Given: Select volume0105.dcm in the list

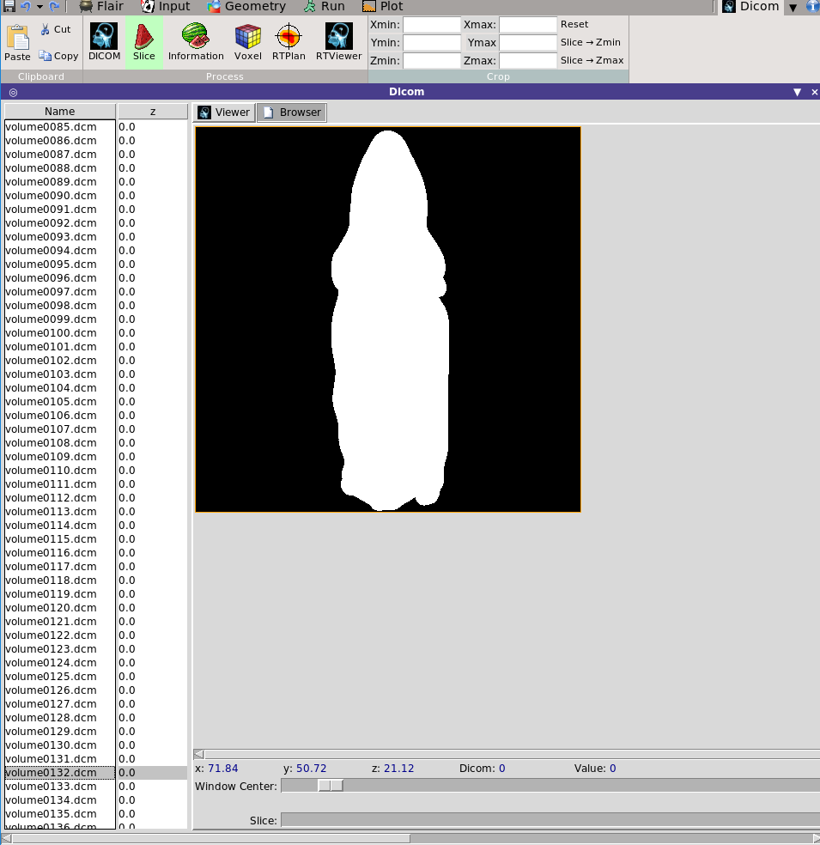Looking at the screenshot, I should pyautogui.click(x=60, y=402).
